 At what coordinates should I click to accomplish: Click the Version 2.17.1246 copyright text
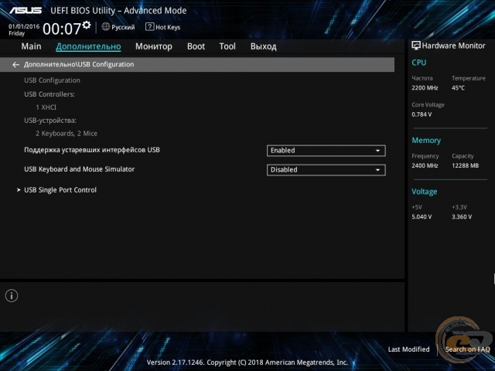click(x=247, y=362)
